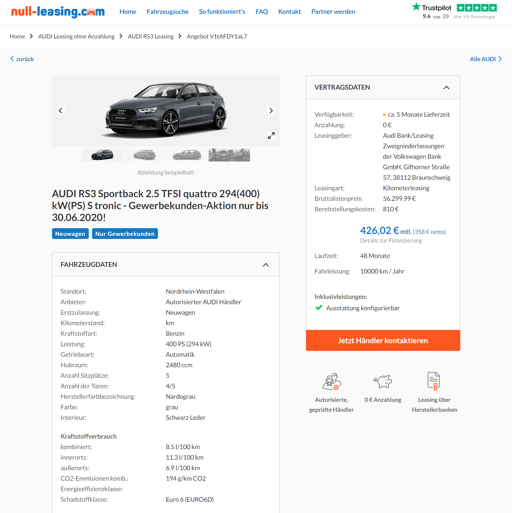Open Fahrzeugsuche in the navigation
This screenshot has height=513, width=512.
[168, 12]
